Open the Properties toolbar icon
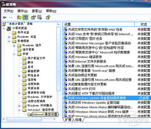 [34, 18]
